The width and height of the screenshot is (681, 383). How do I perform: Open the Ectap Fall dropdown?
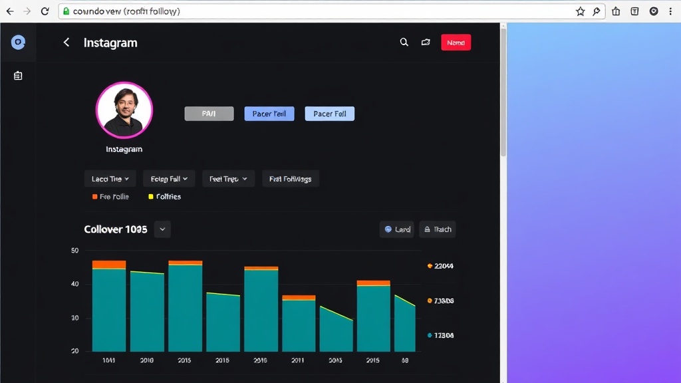pyautogui.click(x=169, y=179)
